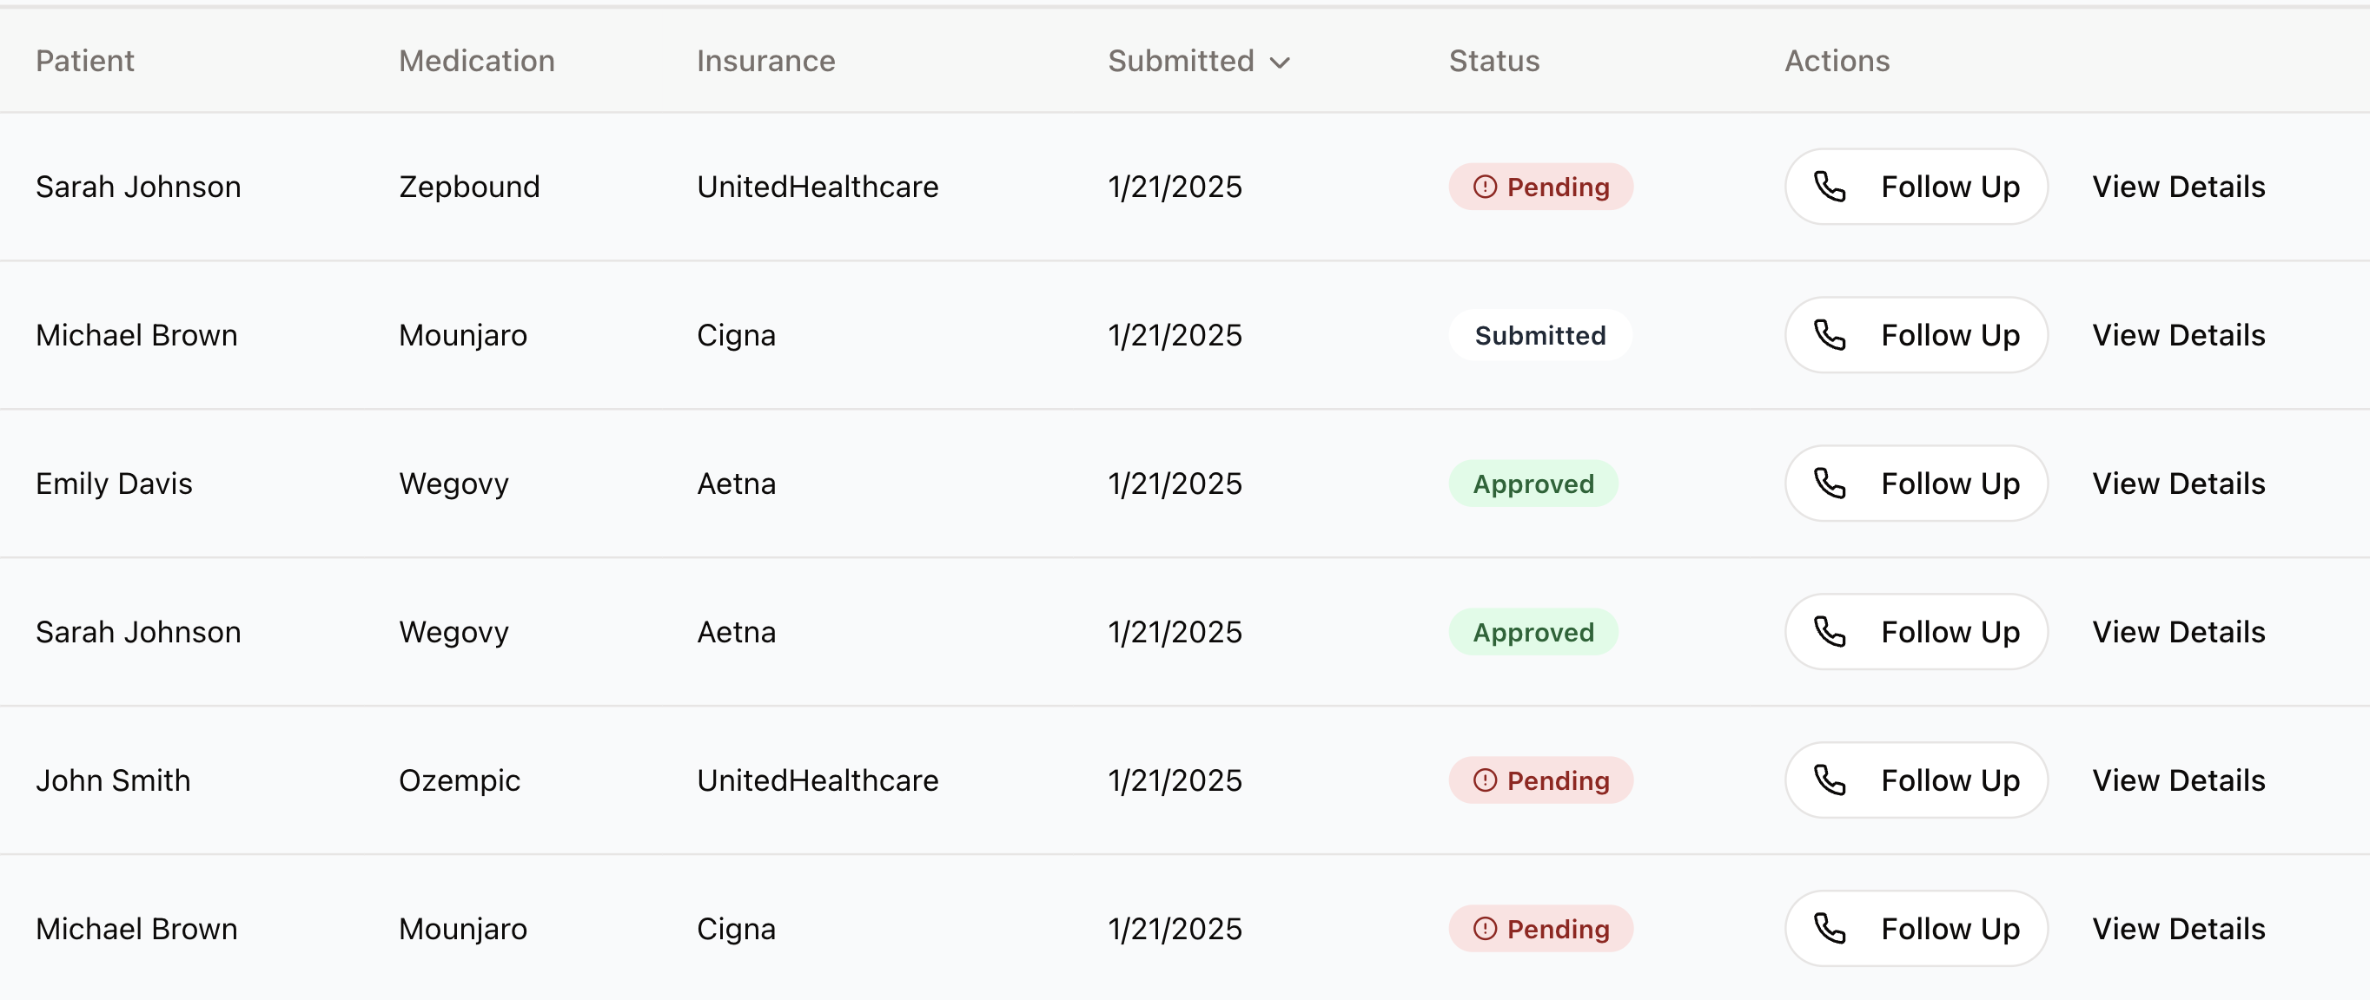The height and width of the screenshot is (1000, 2370).
Task: Click the Patient column header
Action: 84,61
